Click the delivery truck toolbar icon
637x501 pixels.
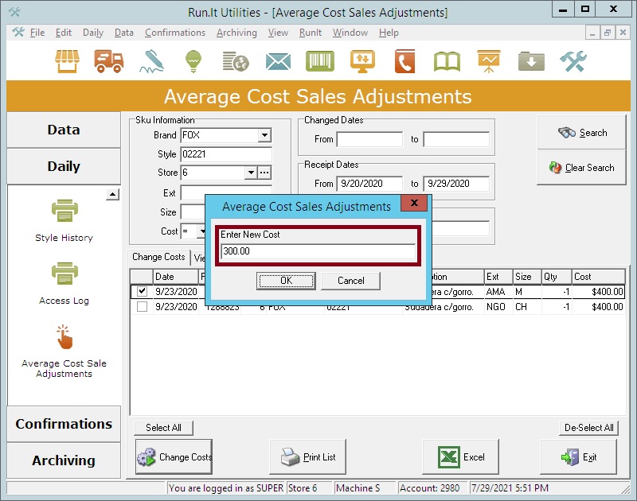[x=108, y=61]
